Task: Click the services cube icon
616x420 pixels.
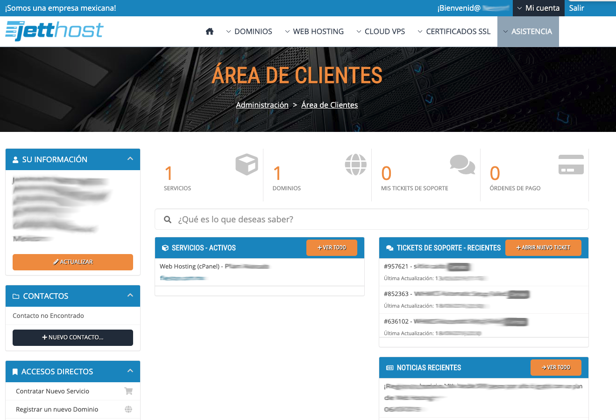Action: 247,165
